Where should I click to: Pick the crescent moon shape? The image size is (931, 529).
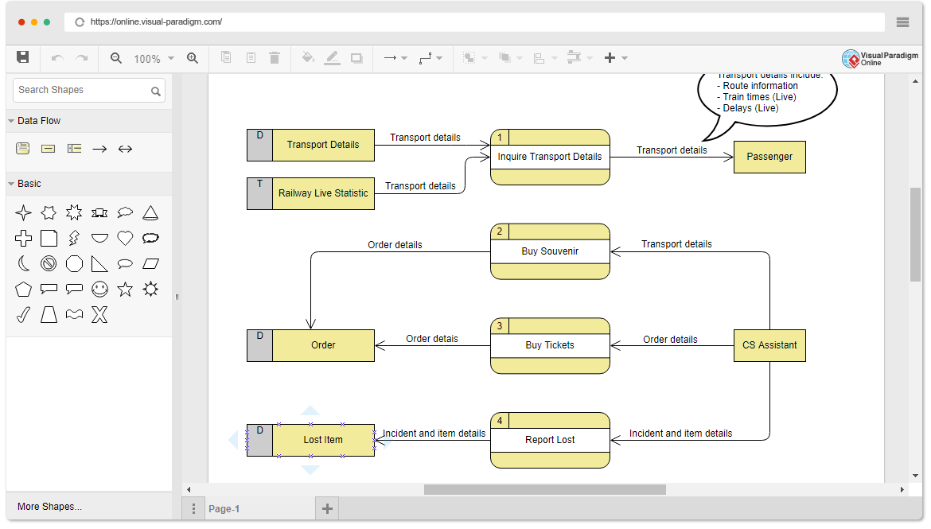pos(23,263)
